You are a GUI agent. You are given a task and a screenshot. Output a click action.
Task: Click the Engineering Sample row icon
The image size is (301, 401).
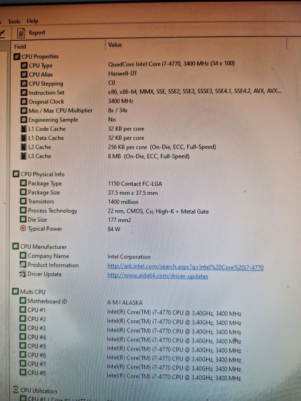[24, 120]
